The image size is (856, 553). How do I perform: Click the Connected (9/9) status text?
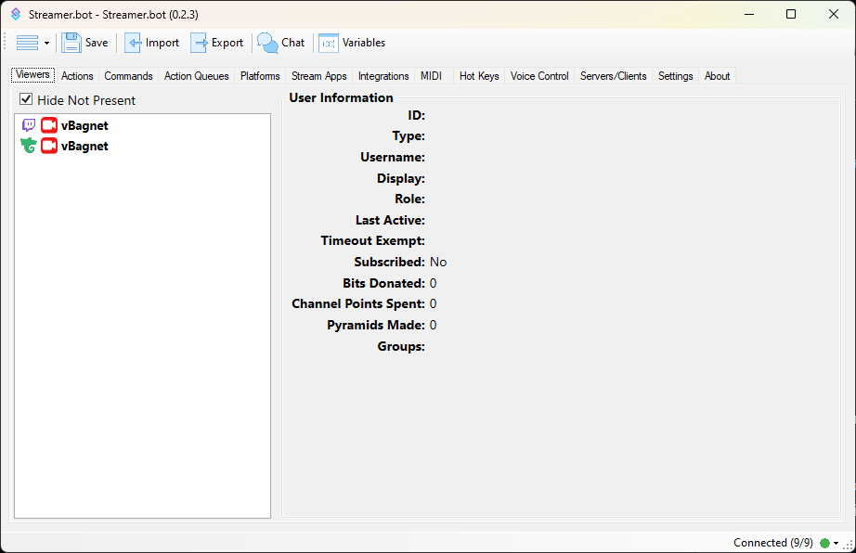(x=773, y=543)
